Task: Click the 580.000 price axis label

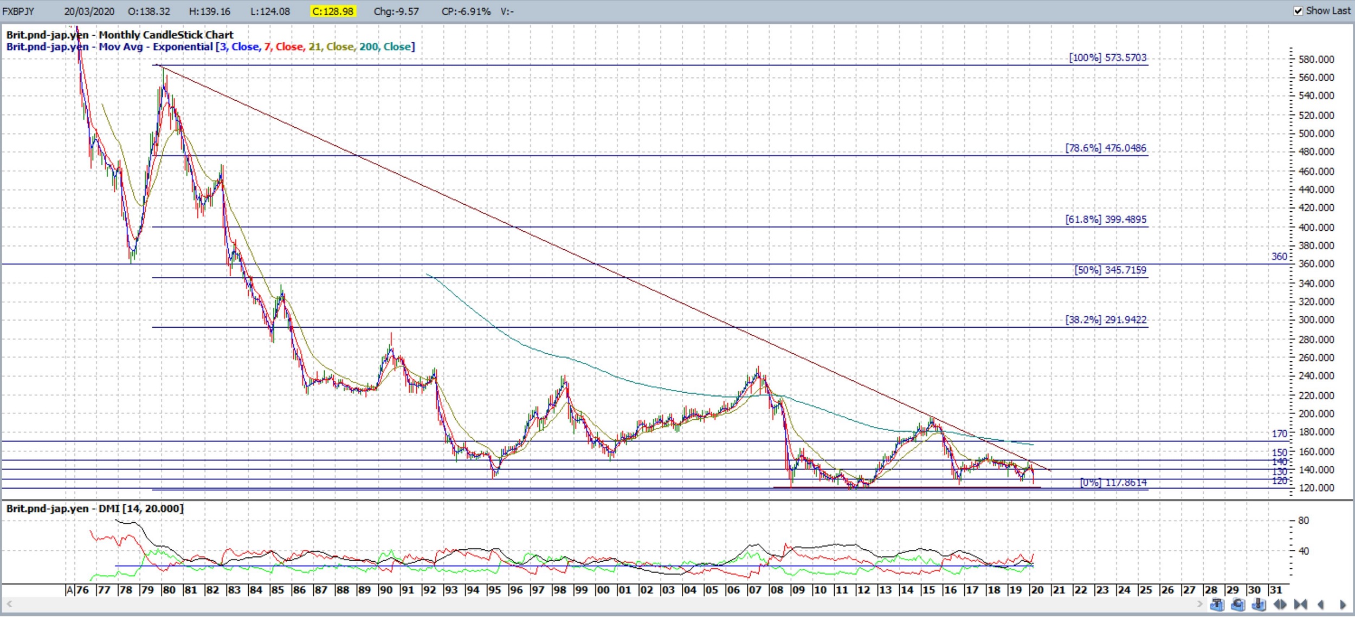Action: (1317, 59)
